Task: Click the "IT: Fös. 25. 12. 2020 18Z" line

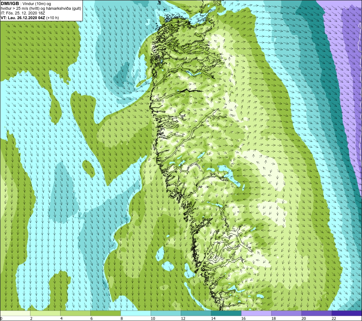Action: tap(23, 13)
